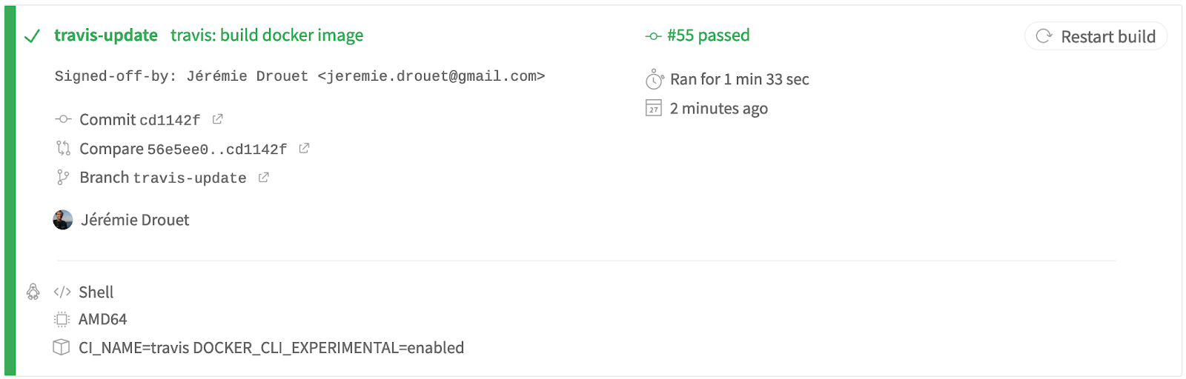Click the branch icon beside travis-update
This screenshot has width=1186, height=379.
[x=63, y=178]
